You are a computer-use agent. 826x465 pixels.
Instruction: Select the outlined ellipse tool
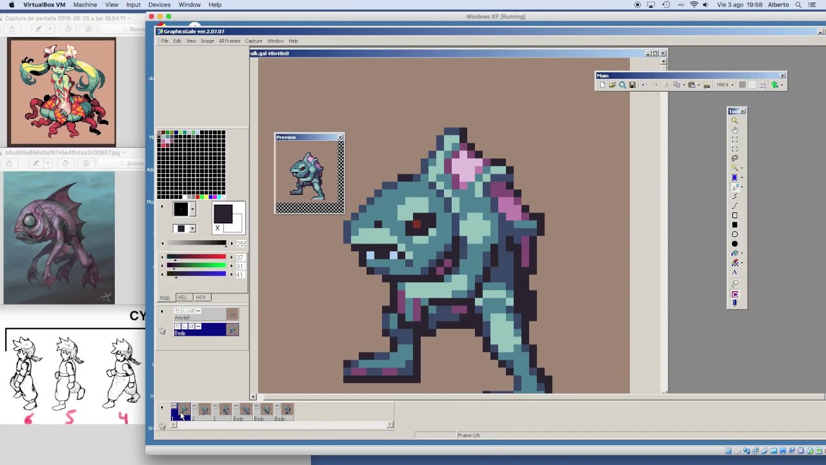[x=734, y=234]
